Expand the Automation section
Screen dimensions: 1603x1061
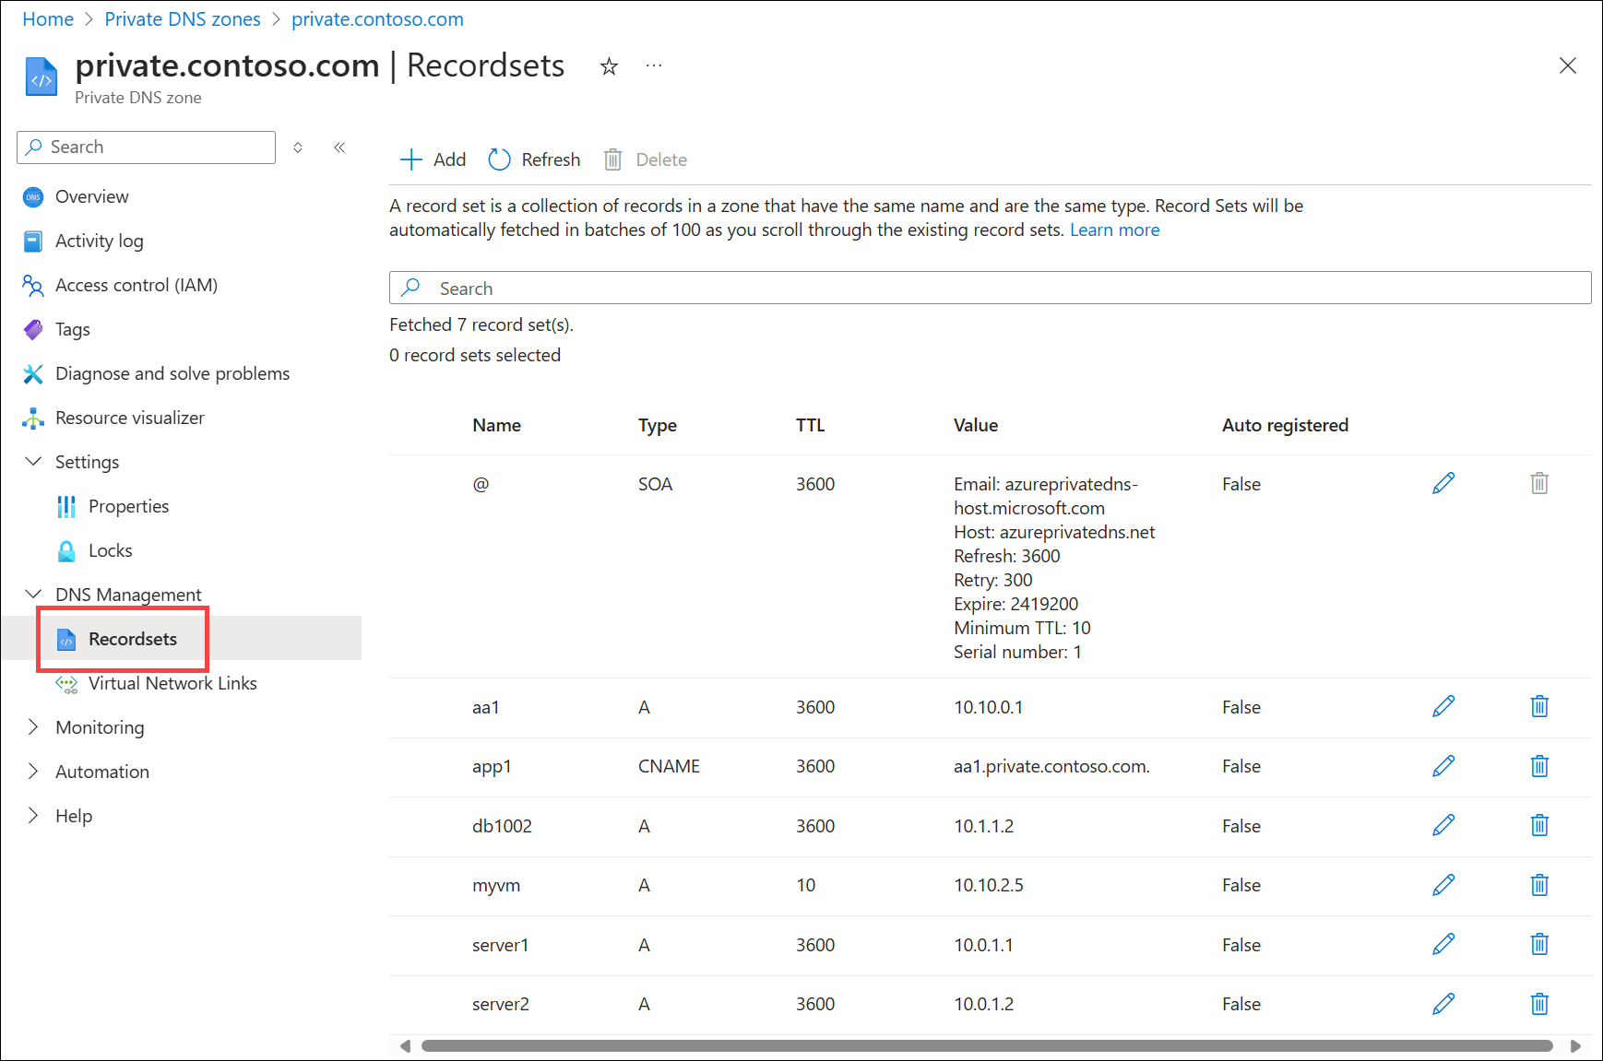pyautogui.click(x=33, y=772)
